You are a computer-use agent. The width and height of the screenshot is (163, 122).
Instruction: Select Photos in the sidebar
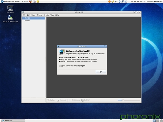[x=33, y=18]
